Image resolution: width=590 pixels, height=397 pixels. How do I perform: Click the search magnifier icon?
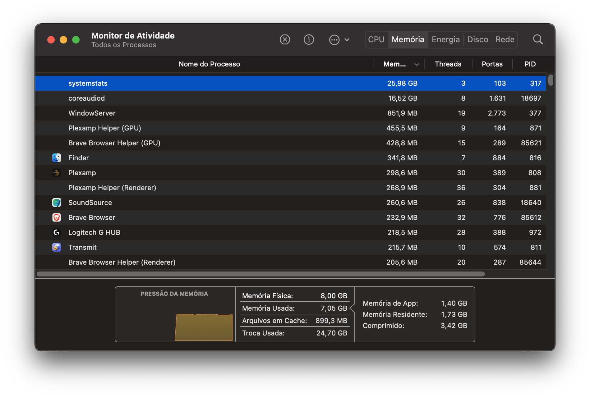click(x=538, y=40)
